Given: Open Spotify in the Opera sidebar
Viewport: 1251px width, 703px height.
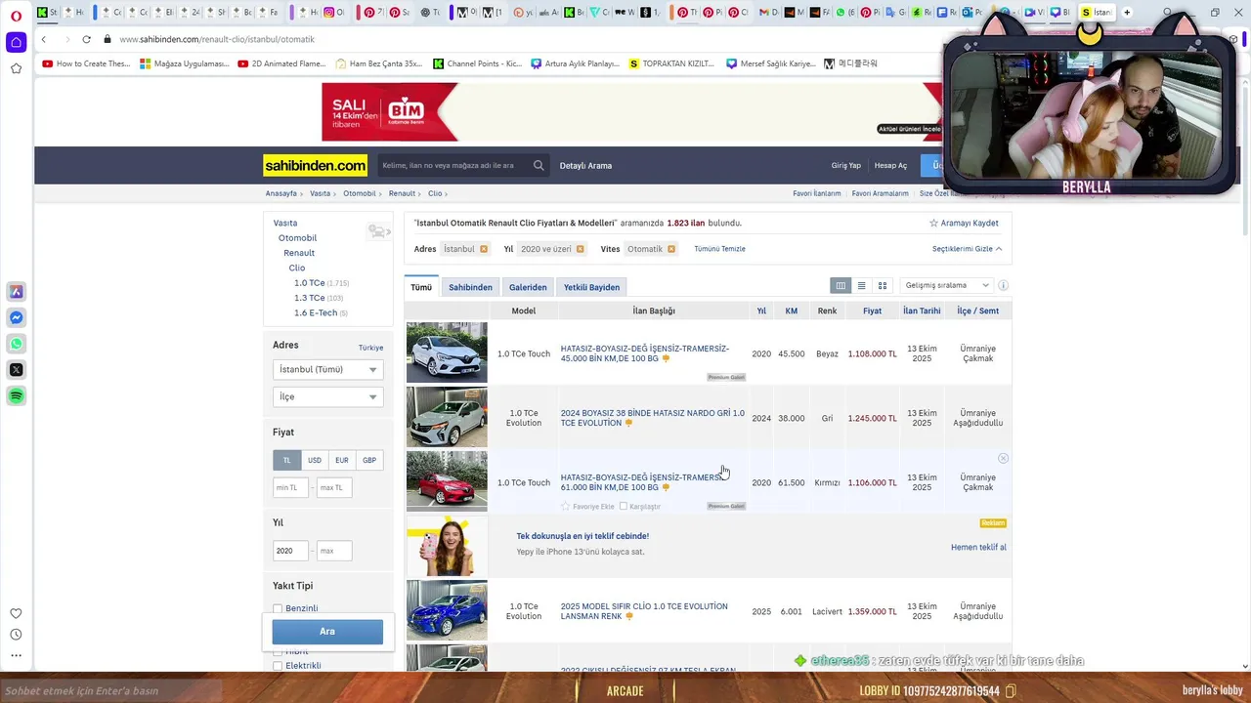Looking at the screenshot, I should click(16, 396).
